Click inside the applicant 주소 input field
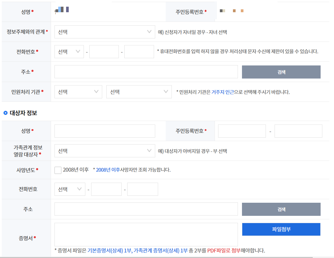Screen dimensions: 334x258 tap(146, 72)
